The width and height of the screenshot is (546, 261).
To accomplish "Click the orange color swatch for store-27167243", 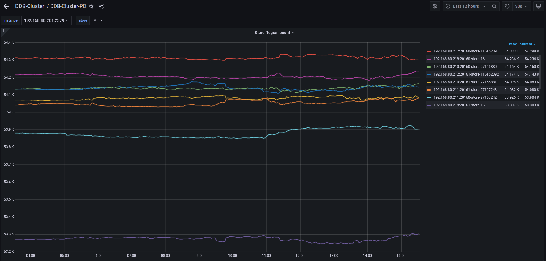I will click(428, 90).
